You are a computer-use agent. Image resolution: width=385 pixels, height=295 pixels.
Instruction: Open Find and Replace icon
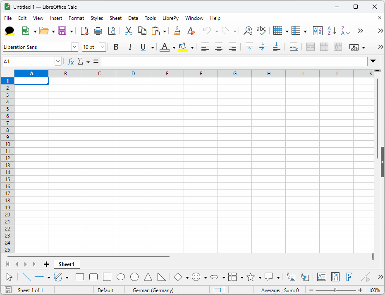(x=248, y=31)
